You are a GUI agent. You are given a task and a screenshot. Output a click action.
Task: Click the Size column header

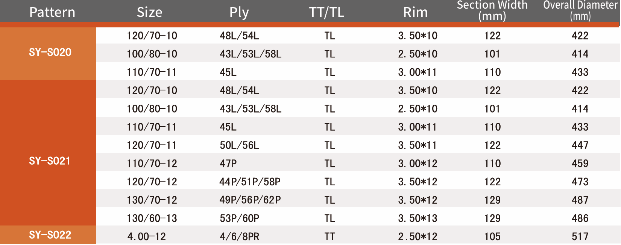tap(149, 12)
